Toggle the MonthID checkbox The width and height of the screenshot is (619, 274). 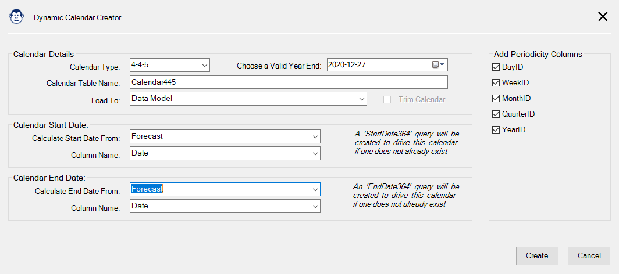(x=496, y=99)
